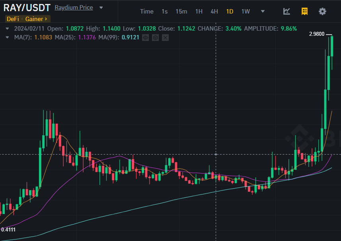Click the Low value 1.0328
This screenshot has width=341, height=241.
point(147,29)
